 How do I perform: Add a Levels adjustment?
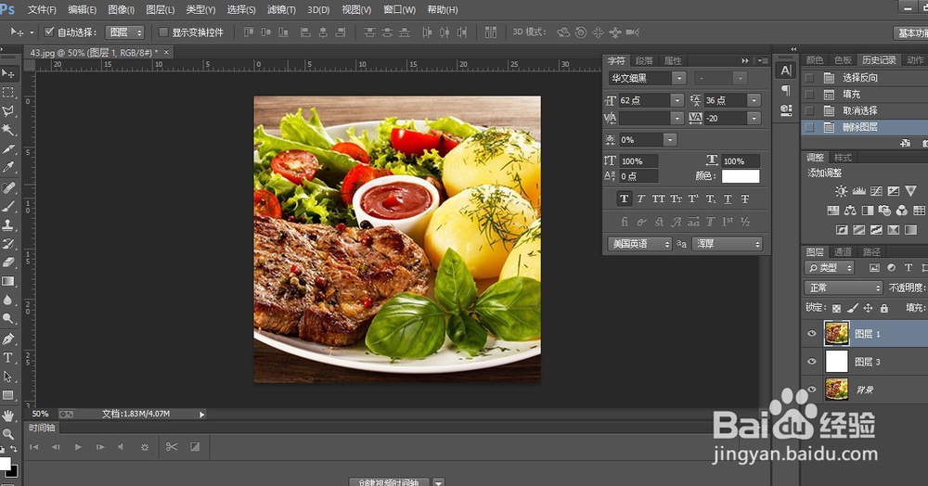pos(858,191)
